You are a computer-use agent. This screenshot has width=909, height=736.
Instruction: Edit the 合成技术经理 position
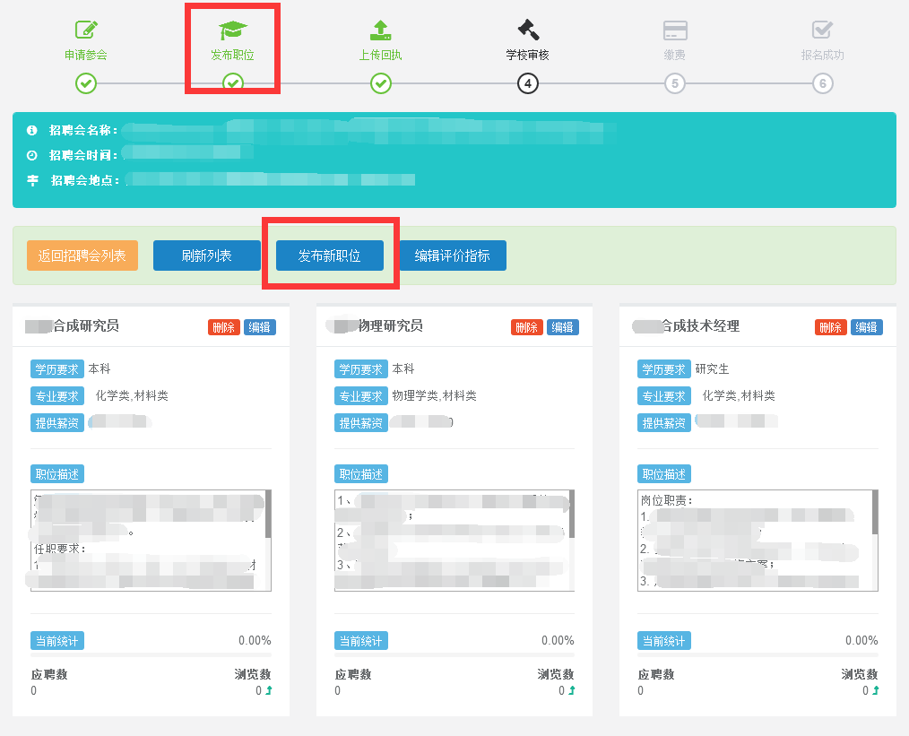click(x=866, y=327)
